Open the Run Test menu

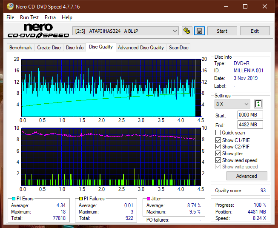pos(29,17)
